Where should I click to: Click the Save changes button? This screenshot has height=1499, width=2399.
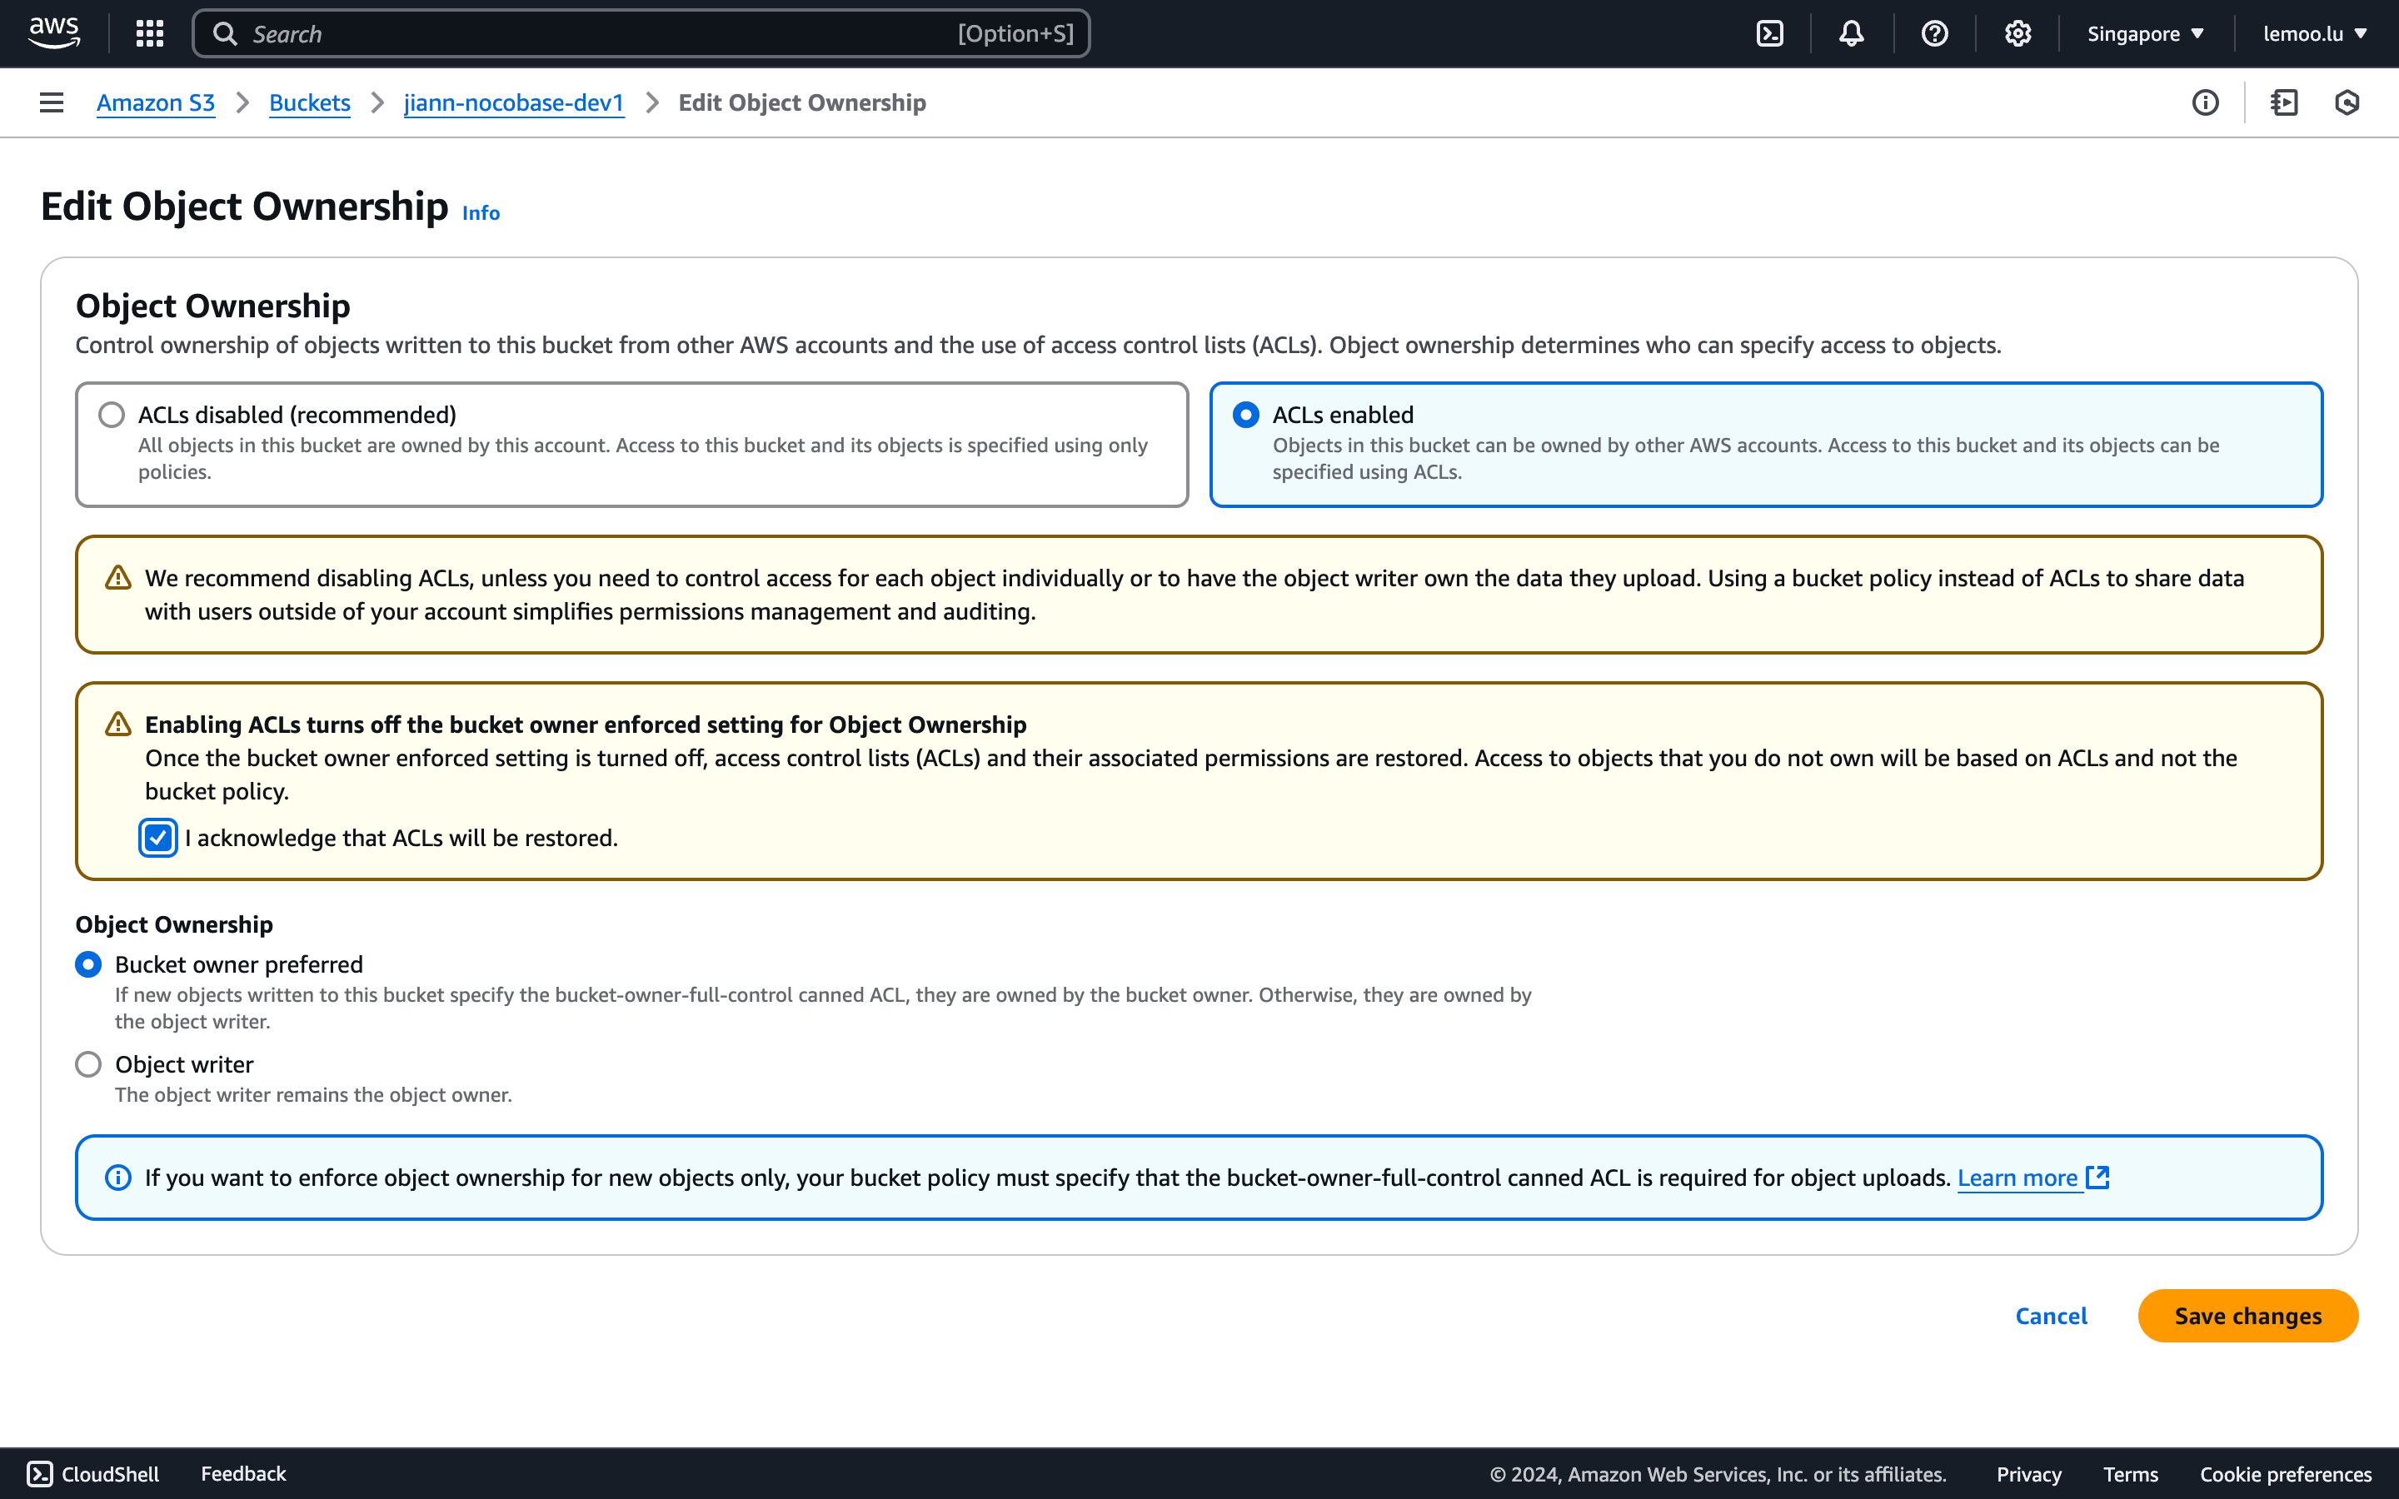2247,1316
